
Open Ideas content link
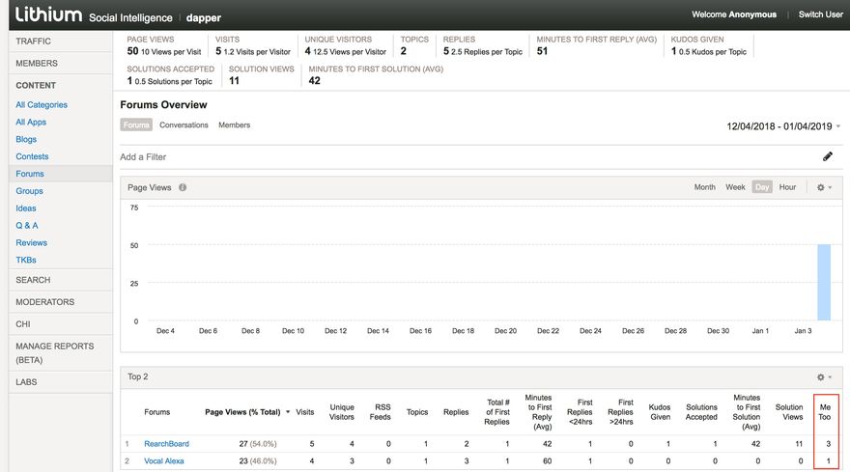tap(26, 208)
